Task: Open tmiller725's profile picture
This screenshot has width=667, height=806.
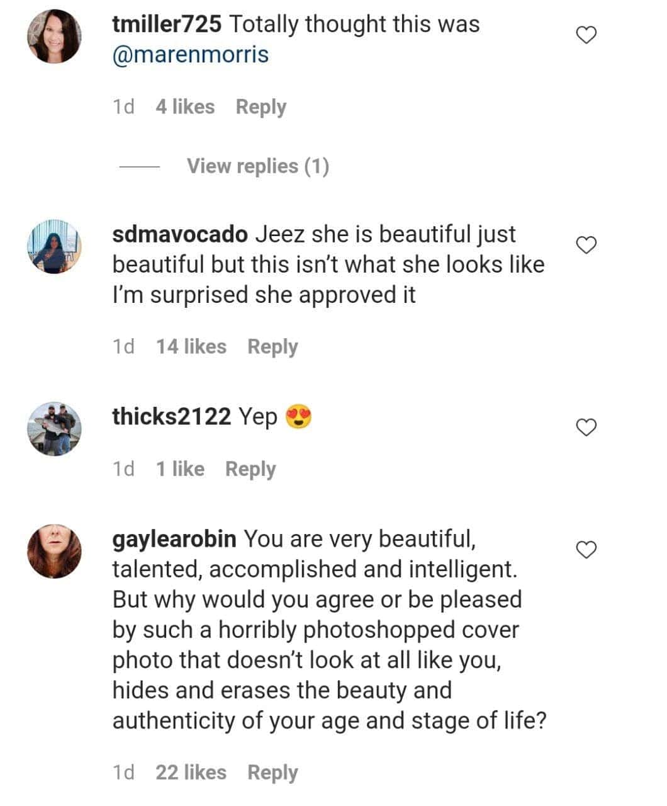Action: tap(54, 36)
